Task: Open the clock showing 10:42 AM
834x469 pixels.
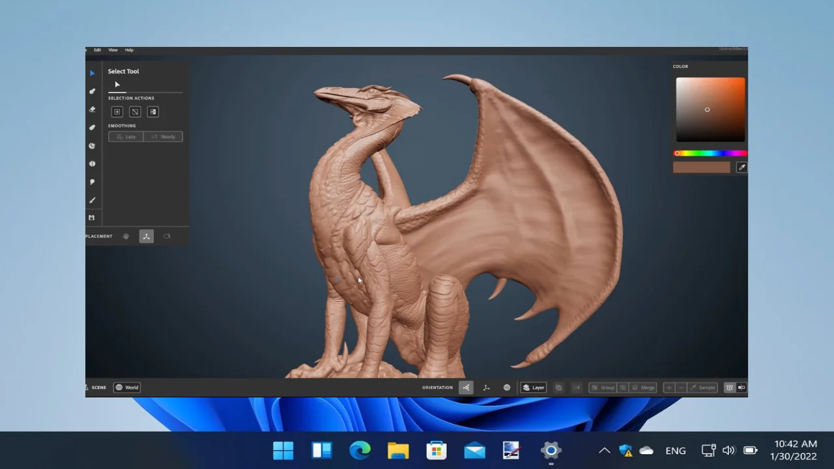Action: (x=793, y=450)
